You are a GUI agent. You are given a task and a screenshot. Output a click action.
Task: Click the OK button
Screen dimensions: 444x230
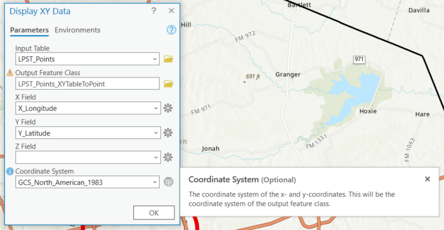[154, 213]
